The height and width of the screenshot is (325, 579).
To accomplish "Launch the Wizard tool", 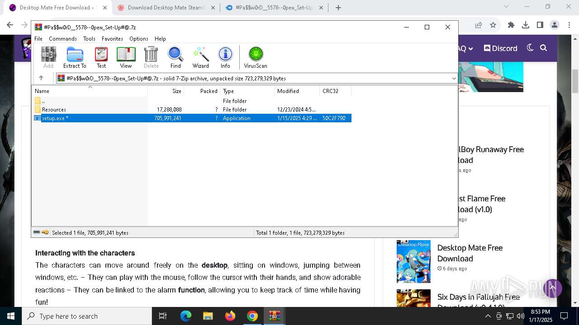I will click(200, 57).
